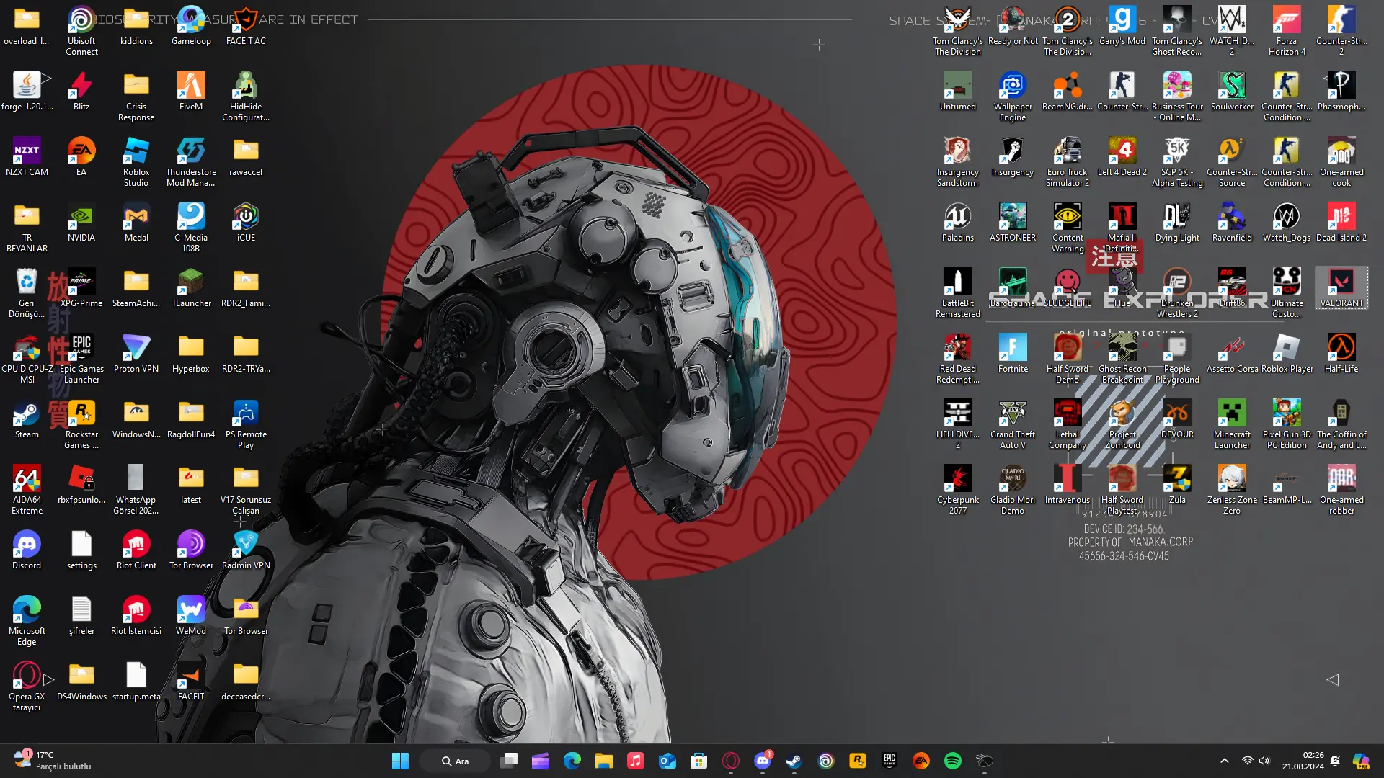Viewport: 1384px width, 778px height.
Task: Select the Left 4 Dead 2 icon
Action: 1122,156
